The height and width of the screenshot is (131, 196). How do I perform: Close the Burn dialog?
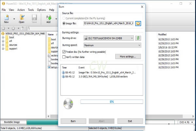point(142,7)
